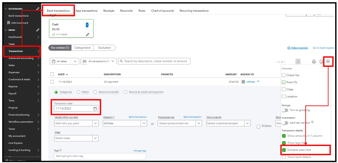
Task: Open the Chart of accounts tab
Action: 162,11
